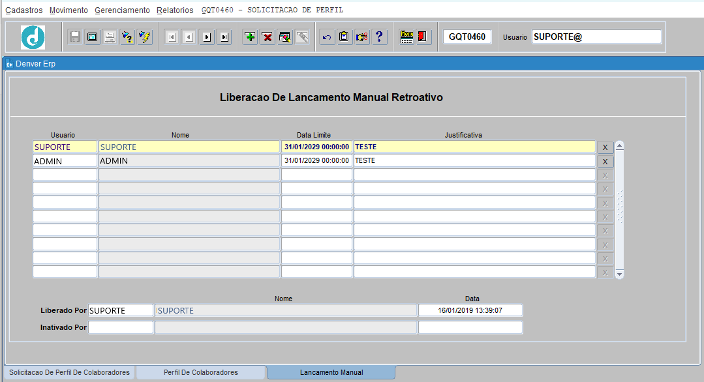Open the Relatorios menu
This screenshot has height=382, width=704.
[x=175, y=10]
